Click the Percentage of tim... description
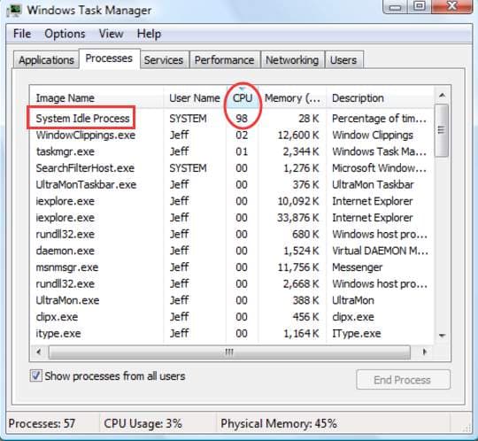478x441 pixels. [x=379, y=119]
